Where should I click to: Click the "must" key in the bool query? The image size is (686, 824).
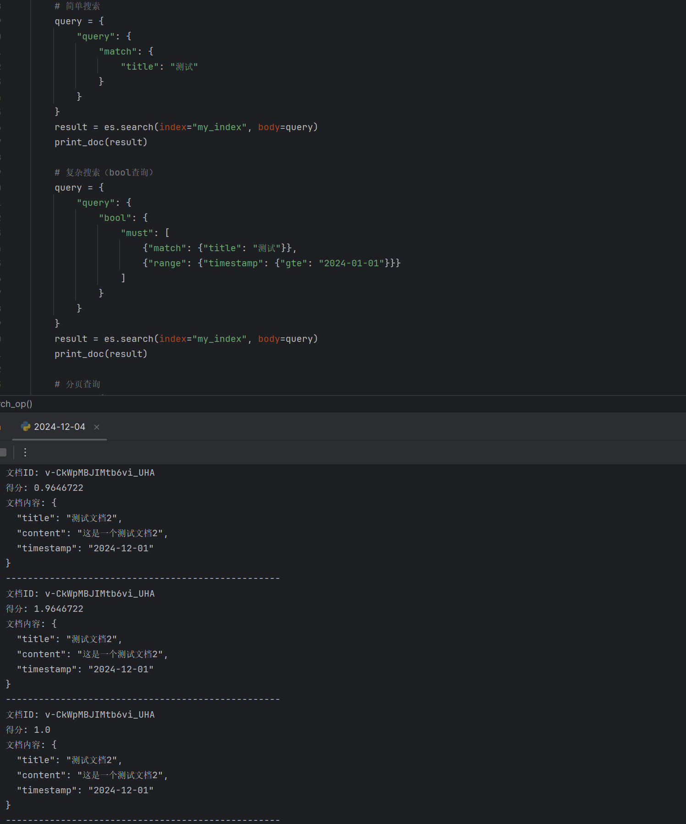pyautogui.click(x=137, y=233)
